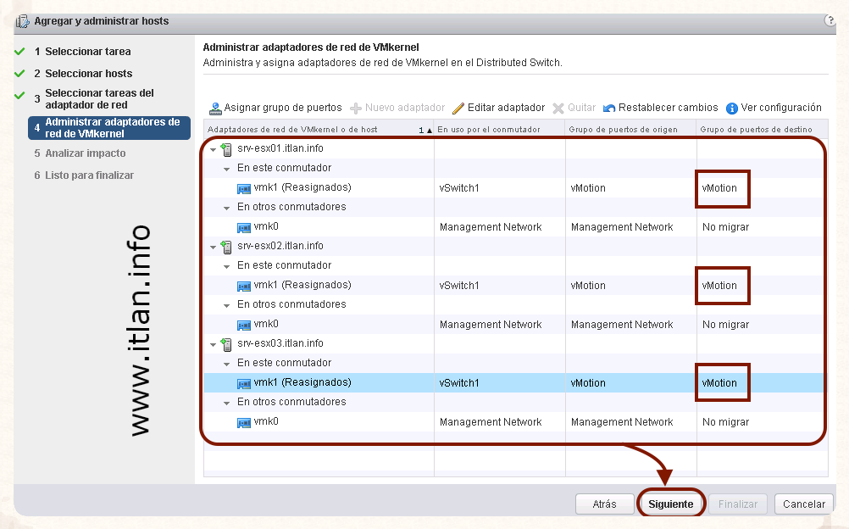Image resolution: width=849 pixels, height=529 pixels.
Task: Collapse the srv-esx01.itlan.info host node
Action: pos(213,149)
